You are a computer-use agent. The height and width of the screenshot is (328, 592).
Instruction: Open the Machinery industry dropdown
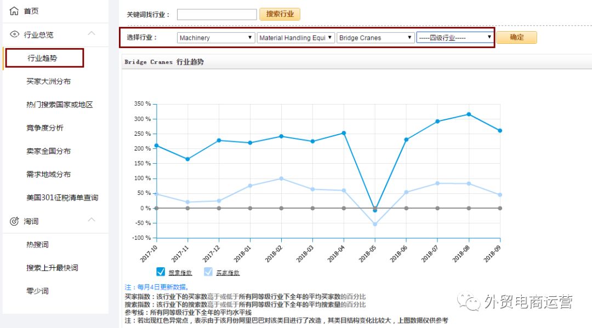(x=215, y=38)
